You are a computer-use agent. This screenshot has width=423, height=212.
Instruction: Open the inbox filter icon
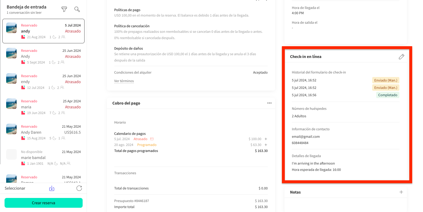[64, 9]
